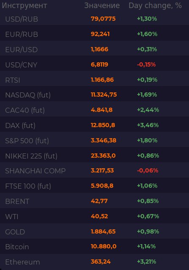Open CAC40 (fut) row

(x=95, y=109)
